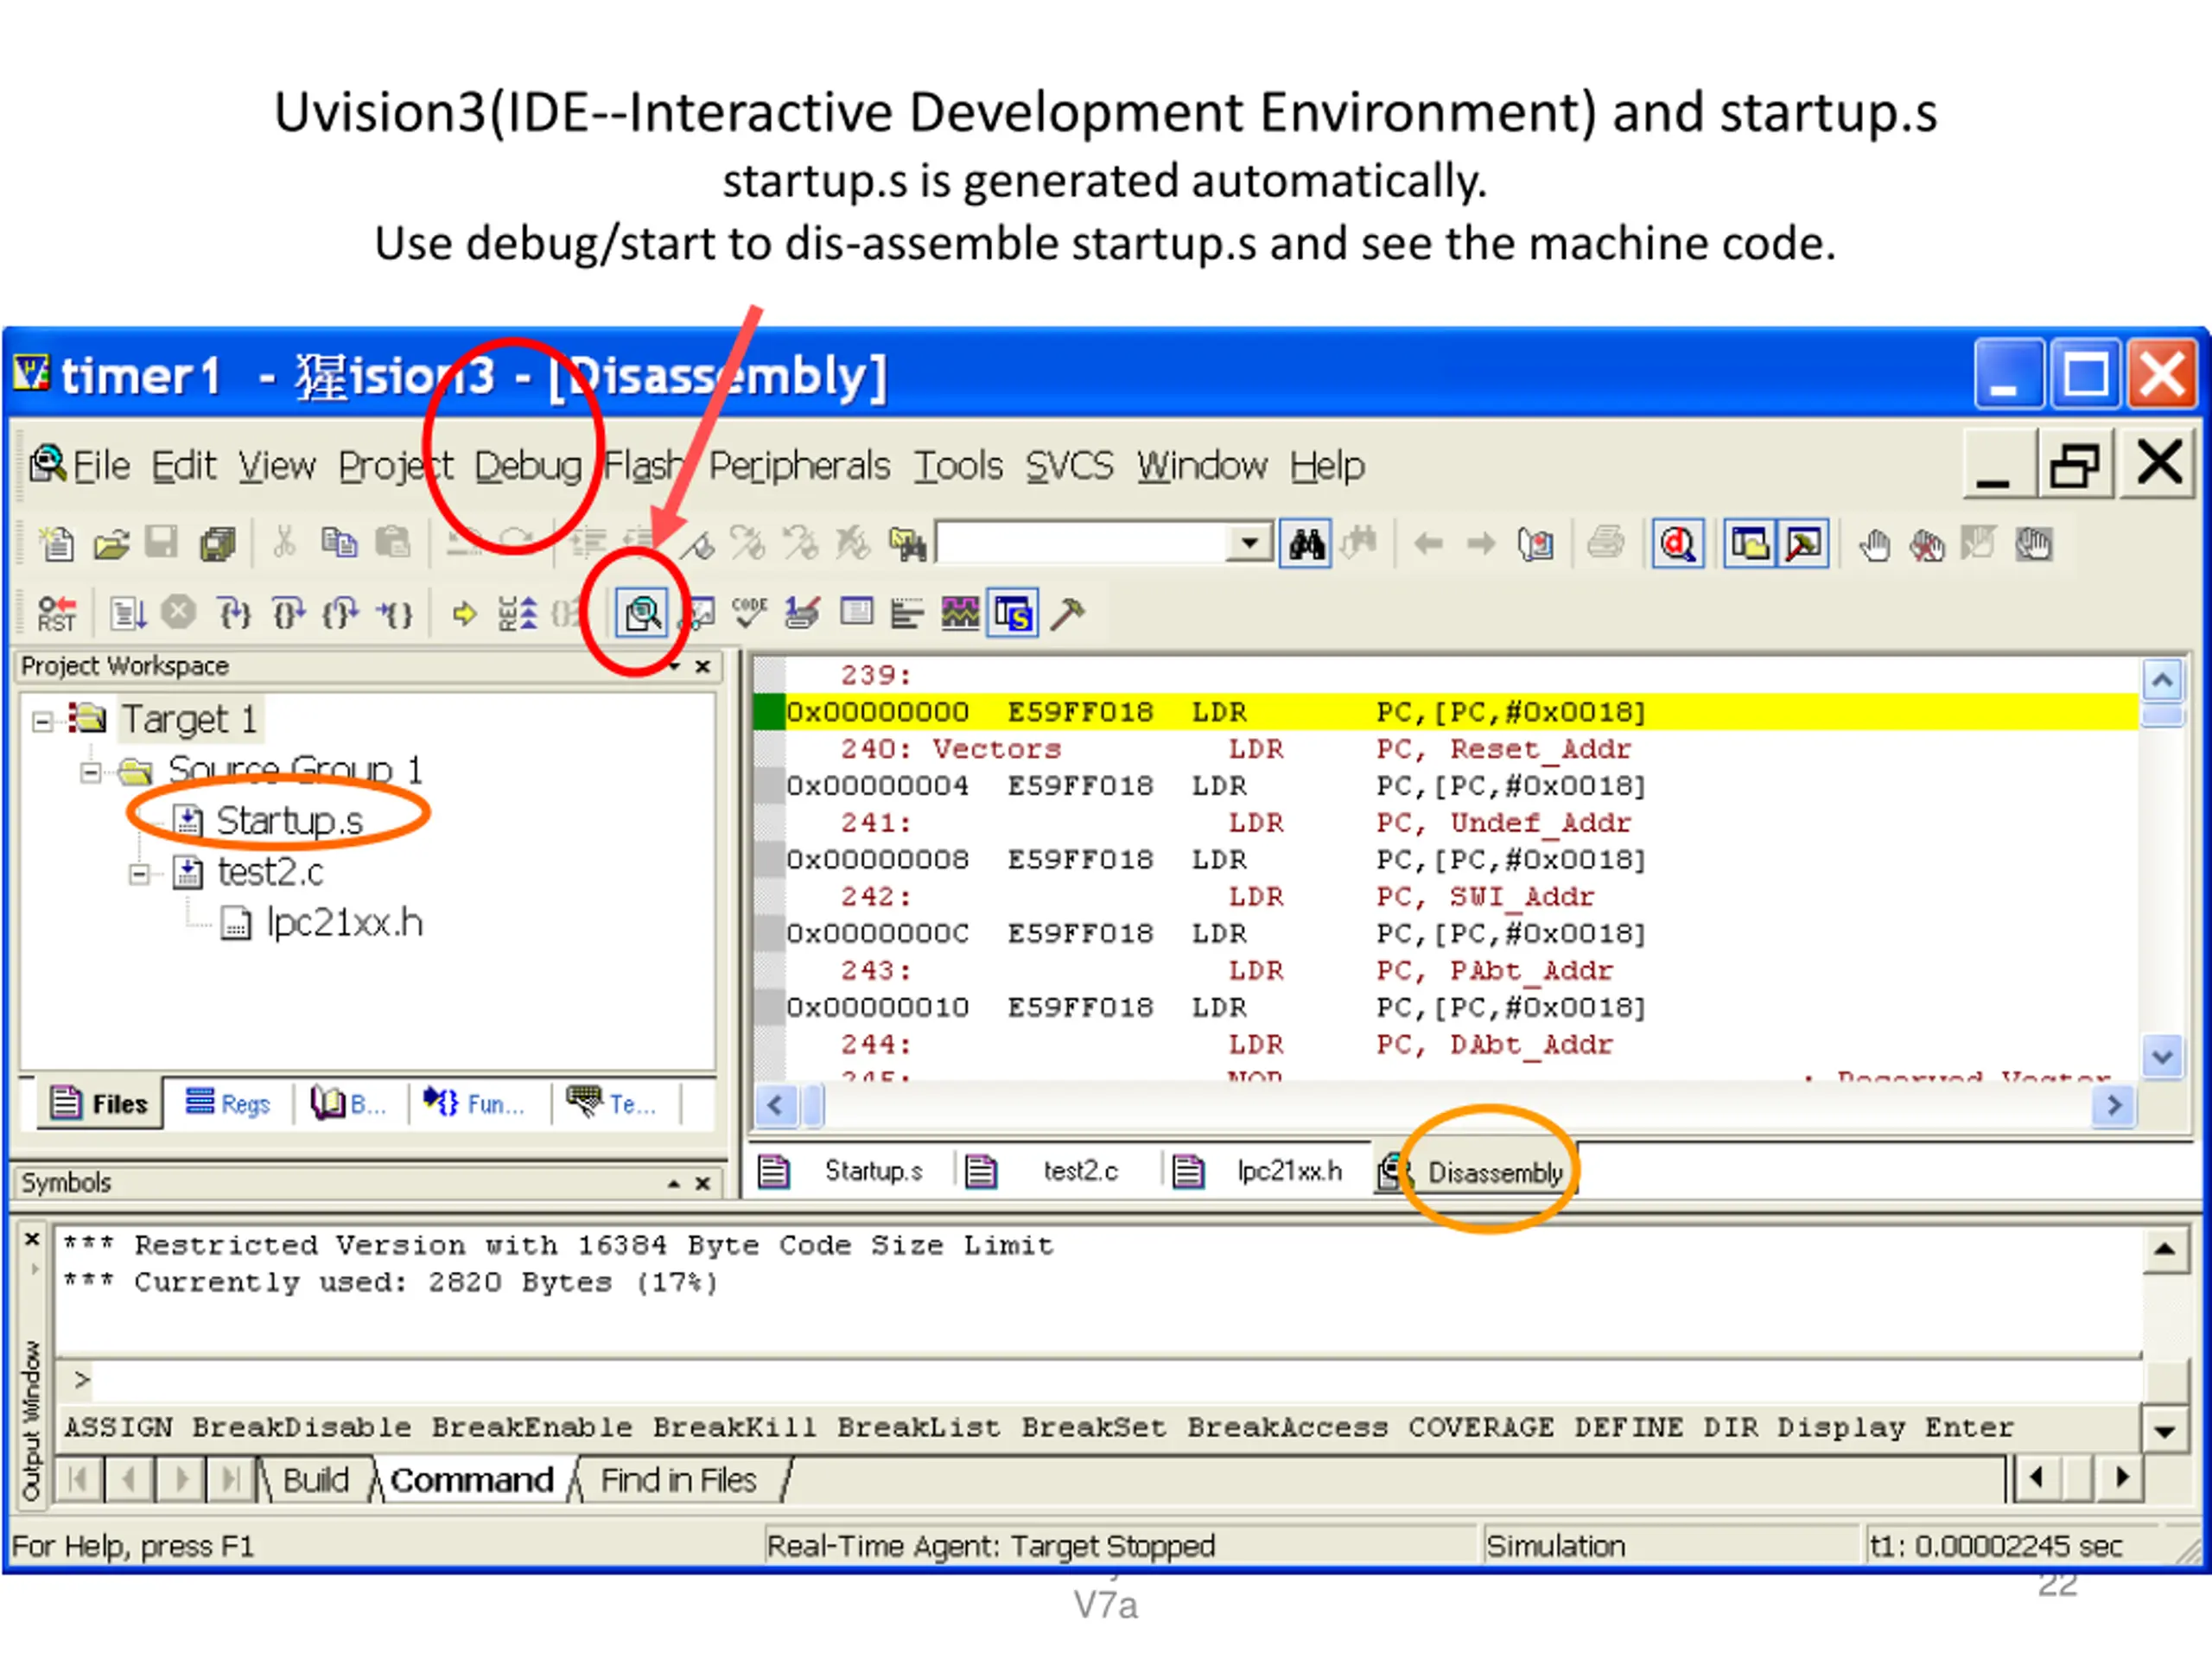2212x1659 pixels.
Task: Reset the CPU with the RST icon
Action: click(56, 613)
